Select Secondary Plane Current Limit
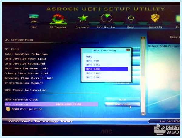Viewport: 182px width, 138px height. tap(29, 78)
